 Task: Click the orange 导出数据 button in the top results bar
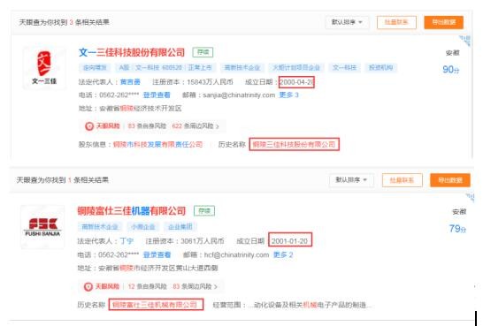[x=443, y=22]
